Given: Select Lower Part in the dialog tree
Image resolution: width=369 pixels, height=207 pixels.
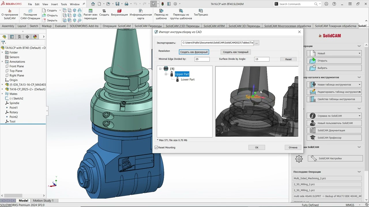Looking at the screenshot, I should tap(188, 80).
